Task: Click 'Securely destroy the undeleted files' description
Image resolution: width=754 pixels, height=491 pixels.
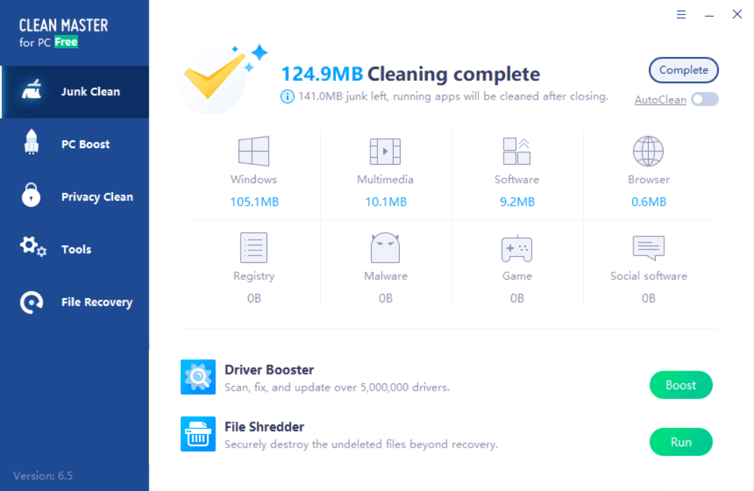Action: coord(361,444)
